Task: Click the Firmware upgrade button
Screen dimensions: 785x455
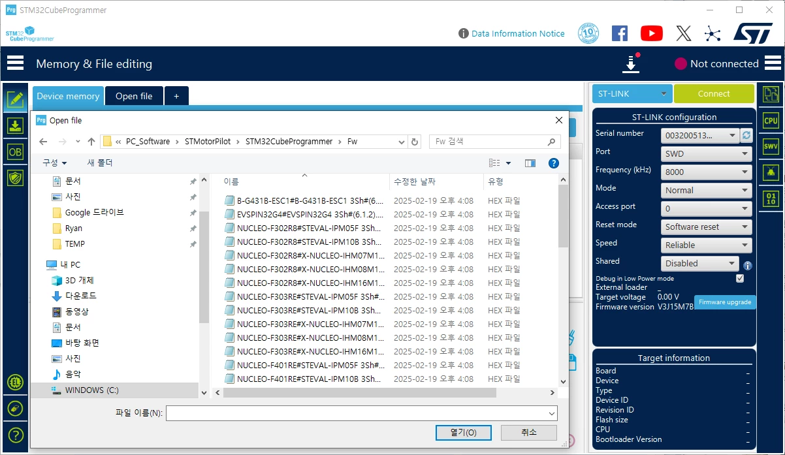Action: coord(725,302)
